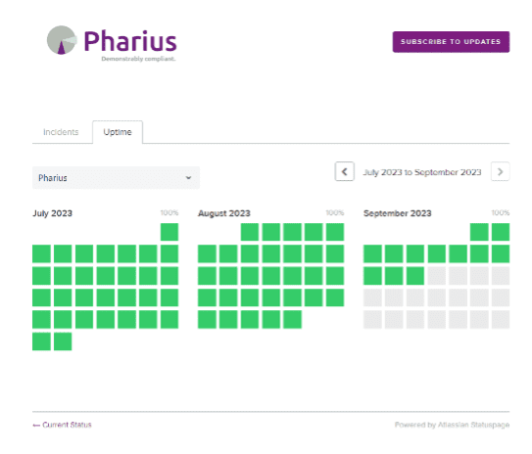The image size is (532, 454).
Task: Select the August 1 green day square
Action: (250, 232)
